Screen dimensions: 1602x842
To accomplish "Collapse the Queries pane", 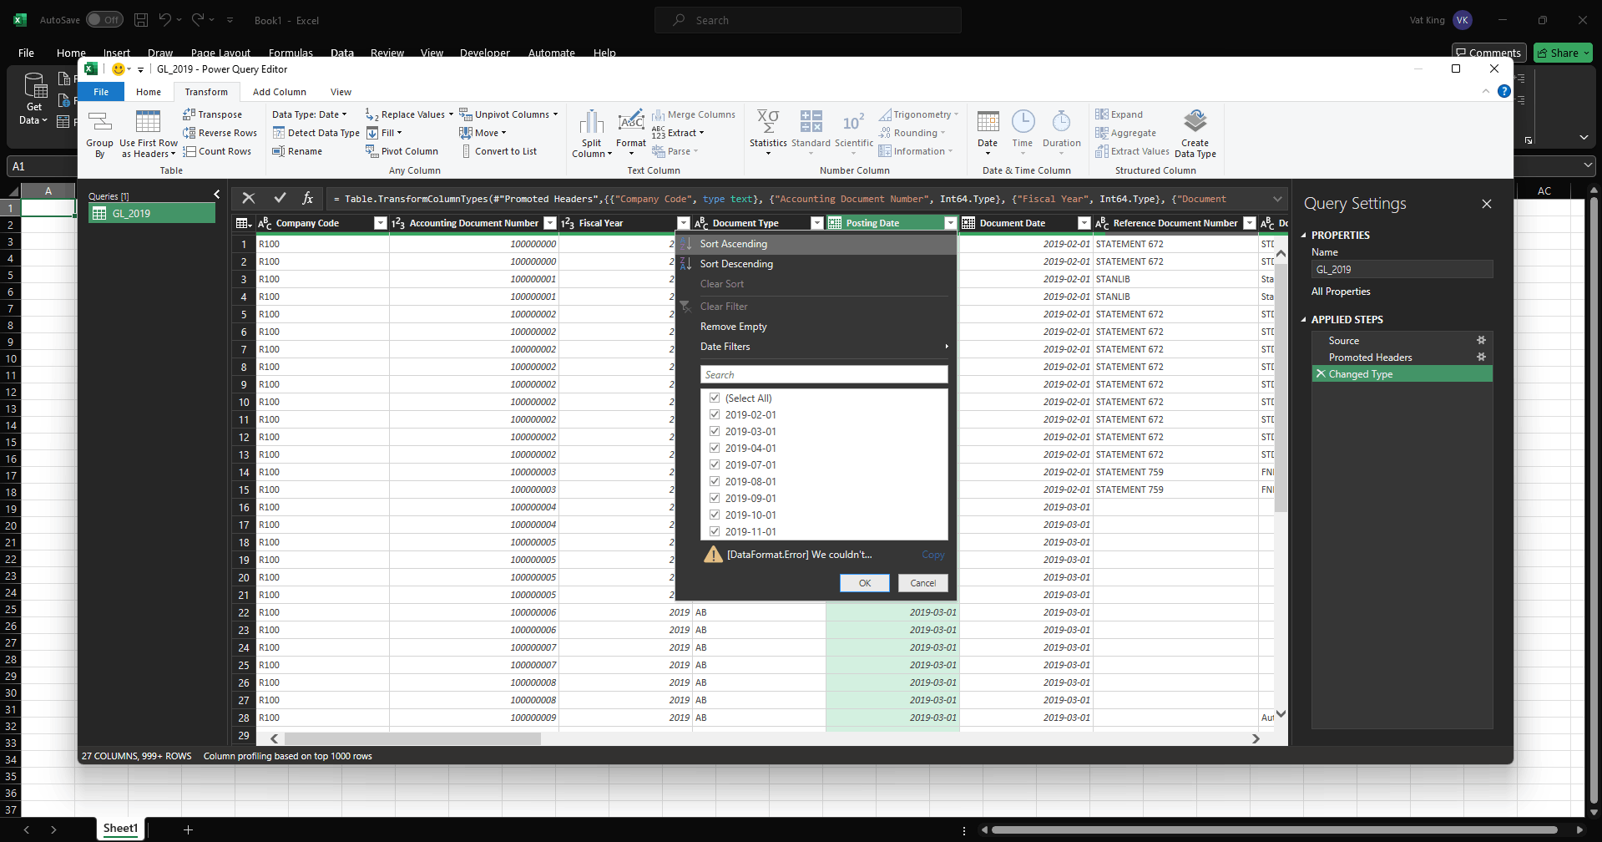I will tap(217, 195).
